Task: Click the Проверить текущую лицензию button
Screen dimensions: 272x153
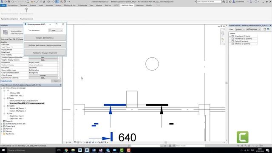Action: click(x=45, y=53)
